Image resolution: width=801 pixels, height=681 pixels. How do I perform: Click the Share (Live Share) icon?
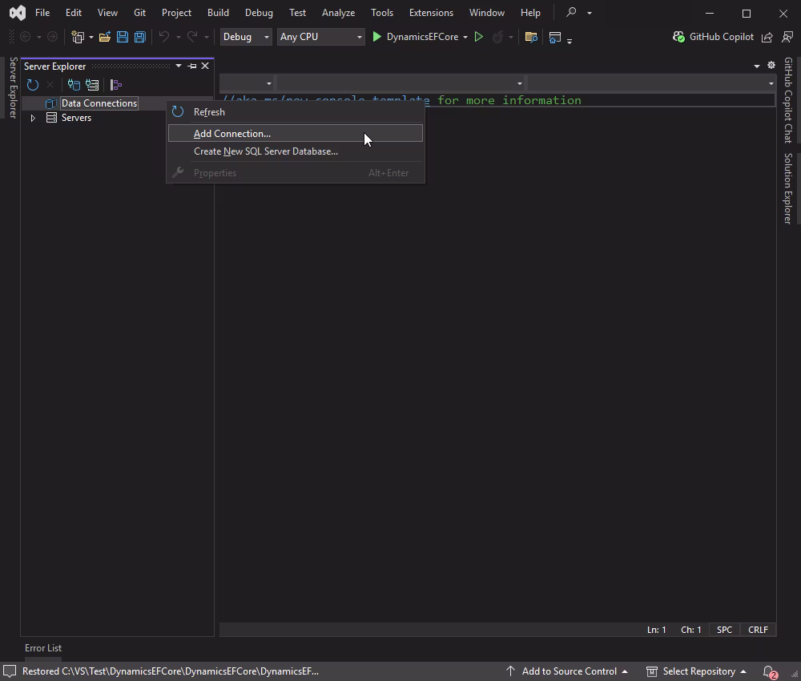[x=767, y=37]
